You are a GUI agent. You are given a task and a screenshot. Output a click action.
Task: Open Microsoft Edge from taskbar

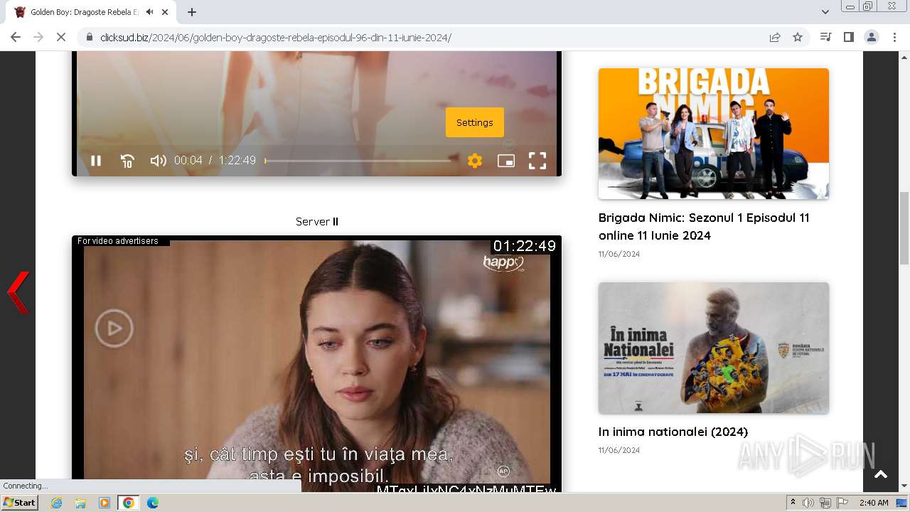pyautogui.click(x=153, y=503)
